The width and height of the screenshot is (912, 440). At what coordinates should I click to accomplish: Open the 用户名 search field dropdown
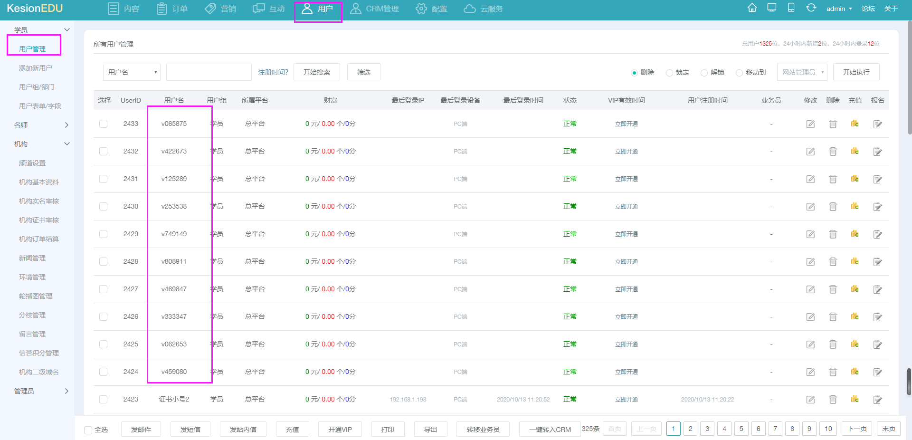132,72
